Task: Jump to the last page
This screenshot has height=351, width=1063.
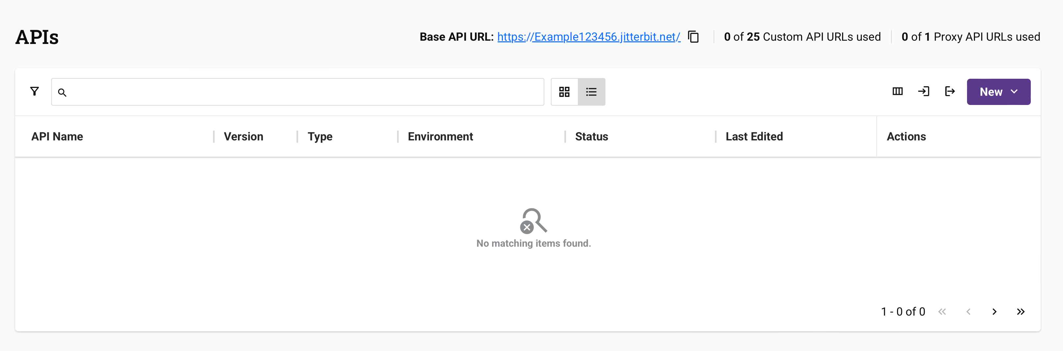Action: coord(1021,312)
